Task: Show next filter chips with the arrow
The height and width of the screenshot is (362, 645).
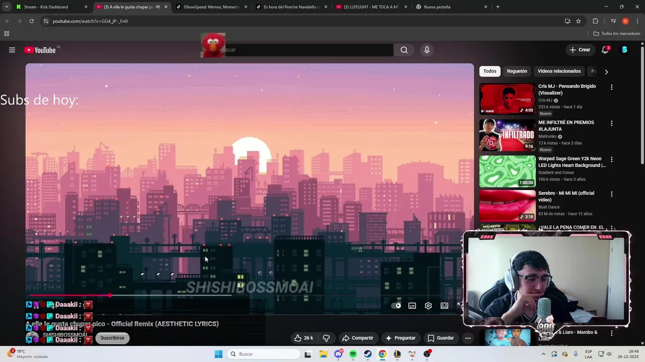Action: pos(606,72)
